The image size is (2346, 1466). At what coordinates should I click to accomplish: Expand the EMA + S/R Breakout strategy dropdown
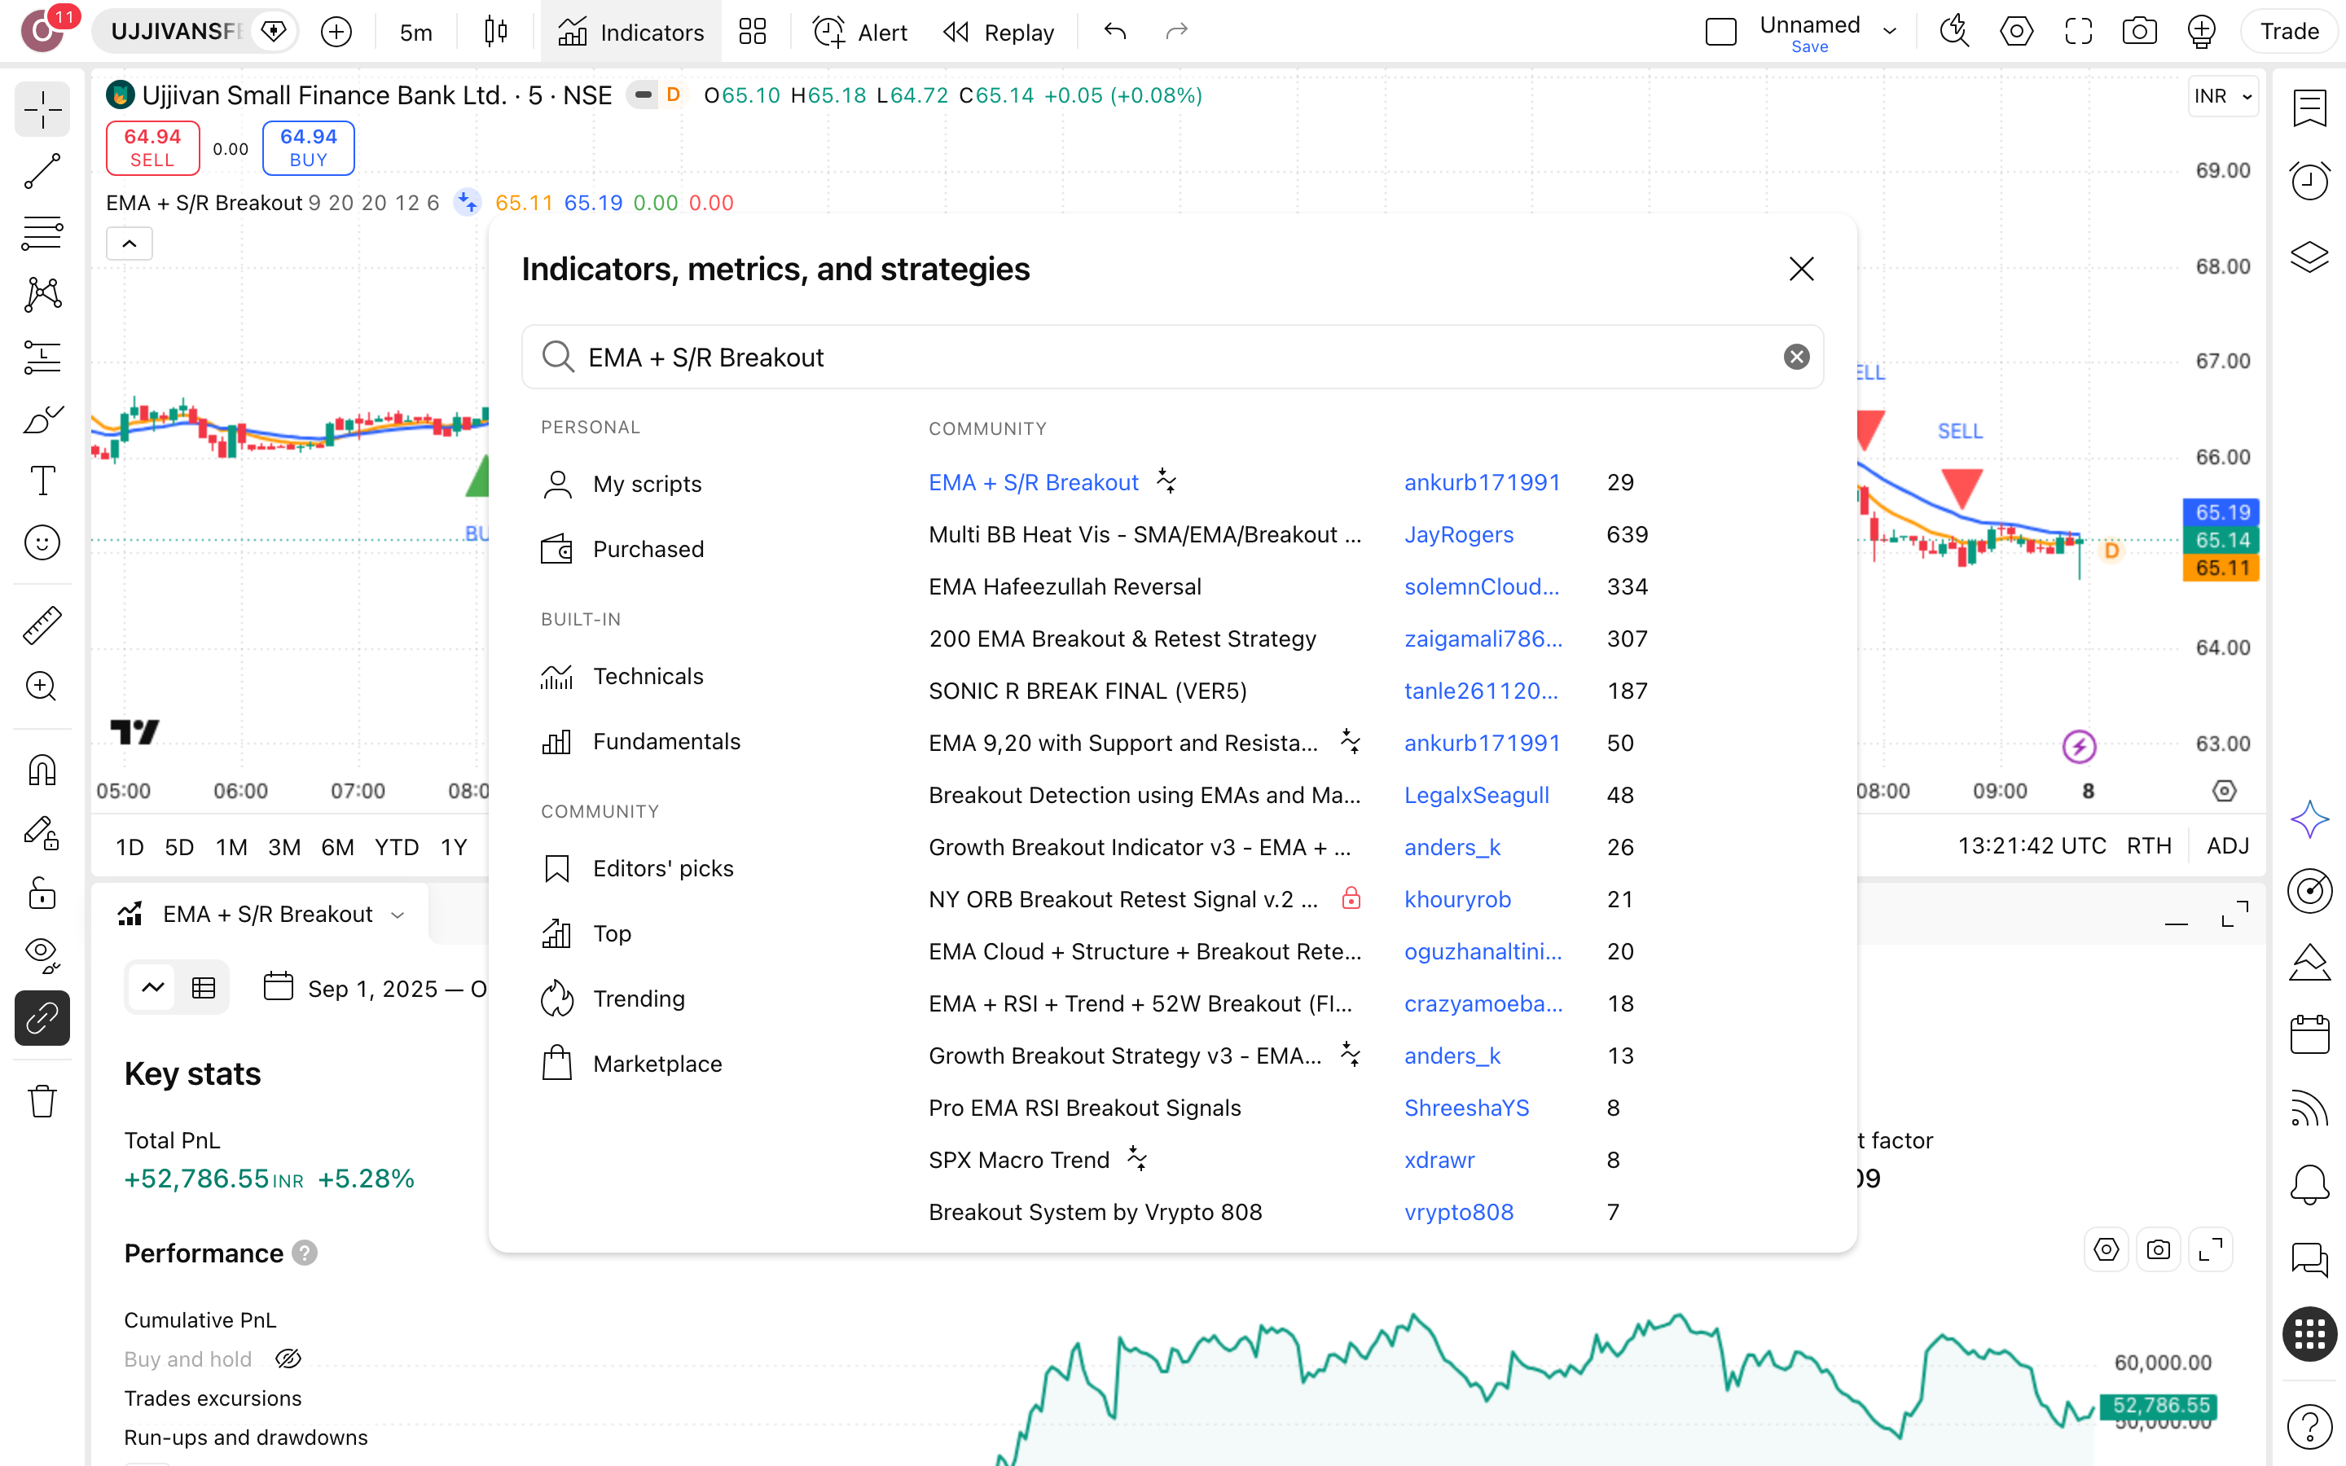[398, 915]
